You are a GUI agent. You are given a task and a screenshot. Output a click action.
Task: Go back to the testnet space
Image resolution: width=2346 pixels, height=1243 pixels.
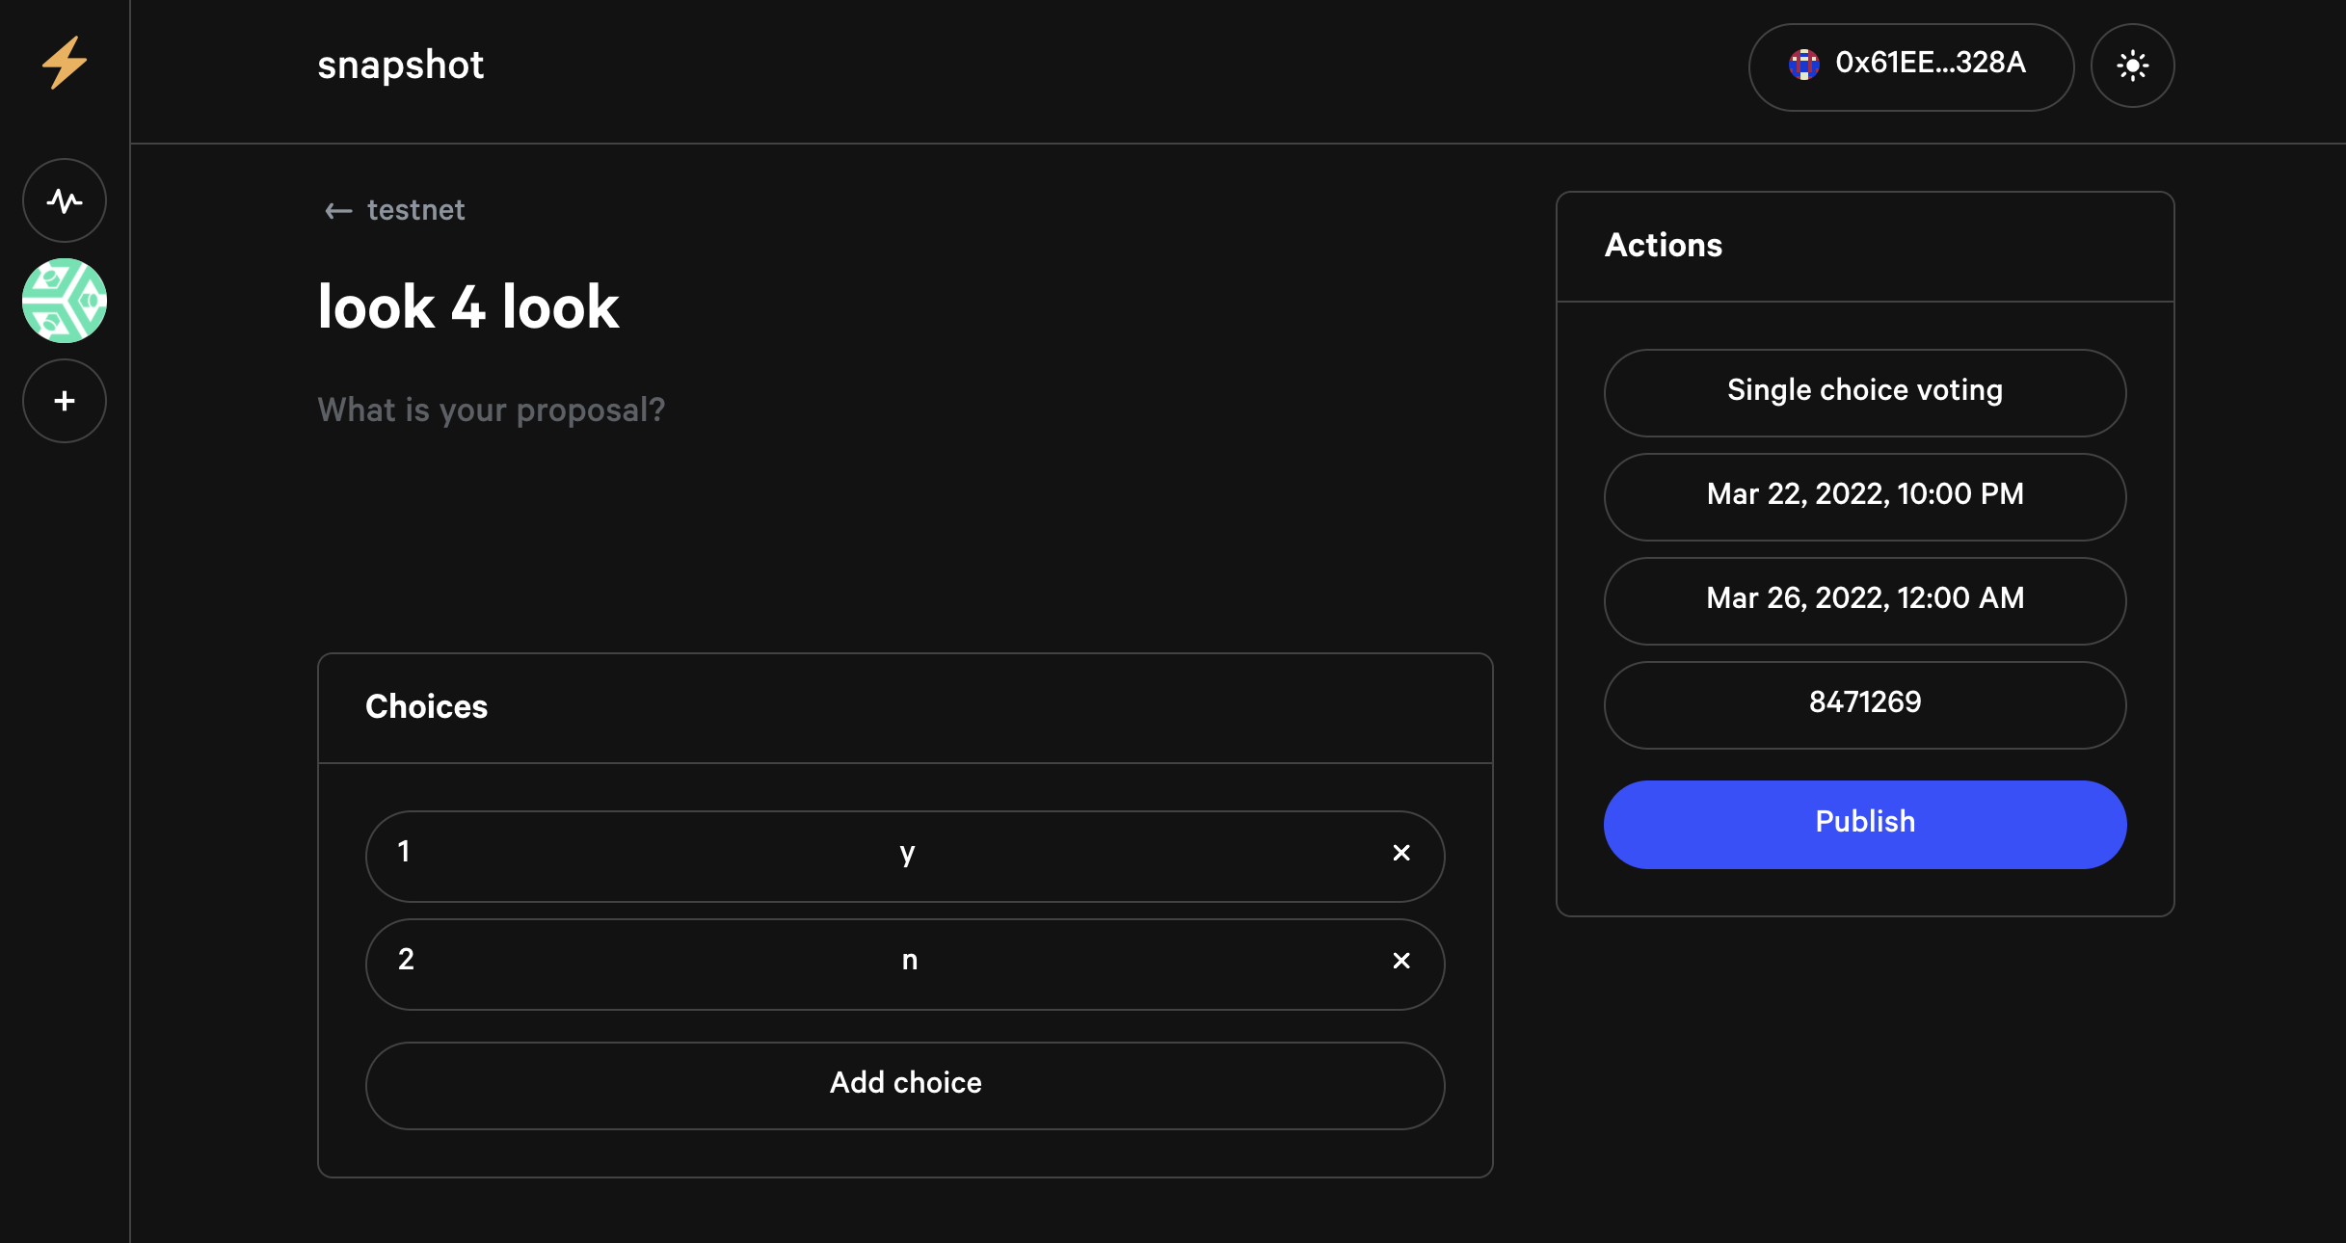pos(414,210)
